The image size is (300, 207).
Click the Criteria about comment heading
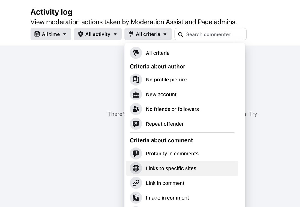pyautogui.click(x=161, y=140)
